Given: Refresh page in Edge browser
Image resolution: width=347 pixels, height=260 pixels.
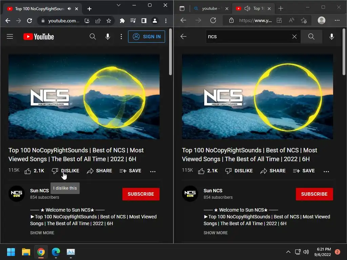Looking at the screenshot, I should [213, 20].
